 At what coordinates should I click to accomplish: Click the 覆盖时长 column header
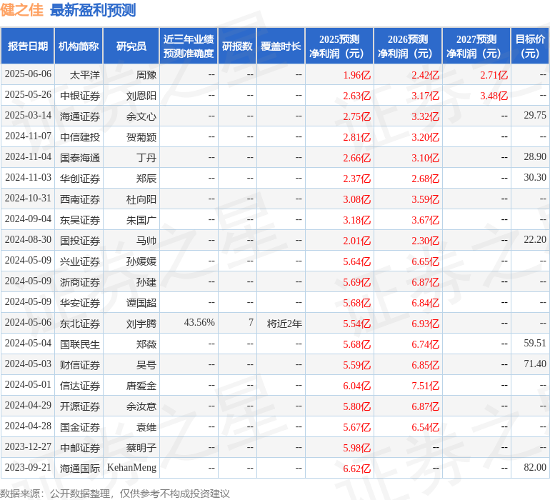(x=281, y=46)
